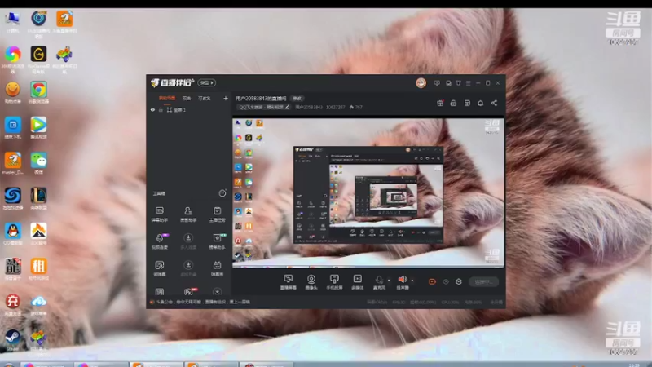Image resolution: width=652 pixels, height=367 pixels.
Task: Click the round icon beside toolbox label
Action: point(222,193)
